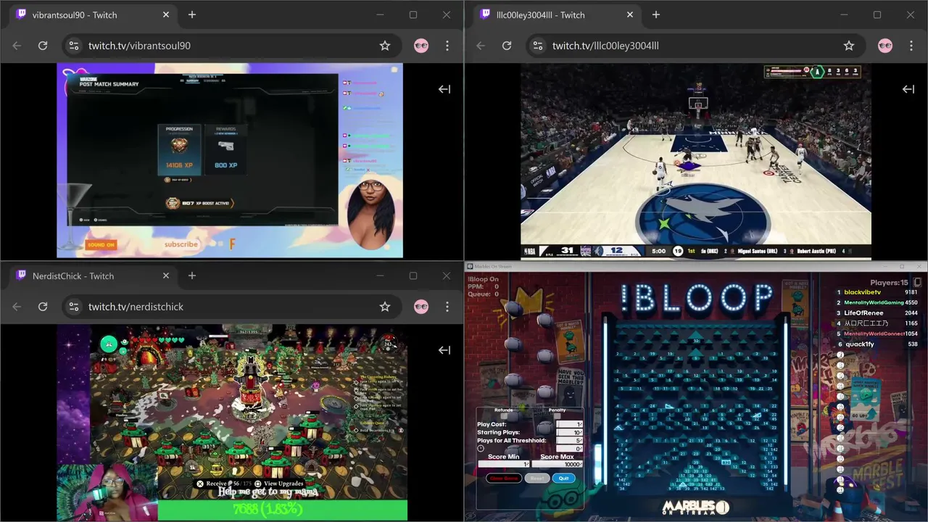928x522 pixels.
Task: Edit the Starting Plays value field
Action: click(569, 432)
